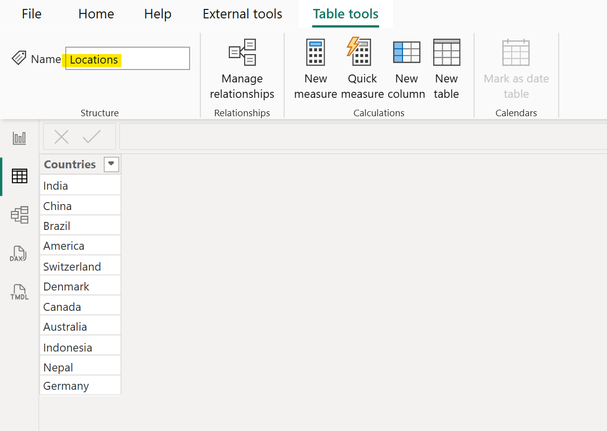The image size is (607, 431).
Task: Click the tag icon beside Name
Action: (18, 58)
